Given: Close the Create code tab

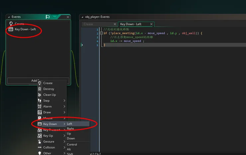Looking at the screenshot, I should pyautogui.click(x=115, y=24).
